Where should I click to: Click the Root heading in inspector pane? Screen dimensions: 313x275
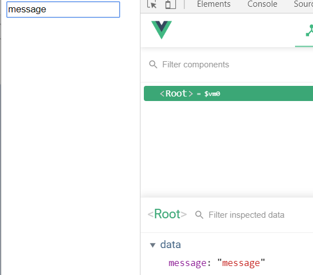tap(167, 214)
